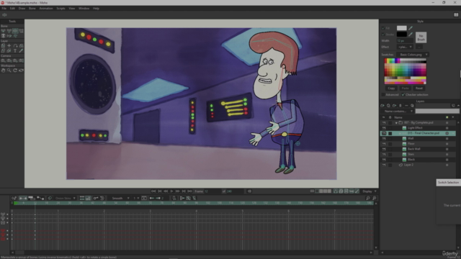Toggle the Stroke checkbox
This screenshot has height=259, width=461.
tap(383, 35)
